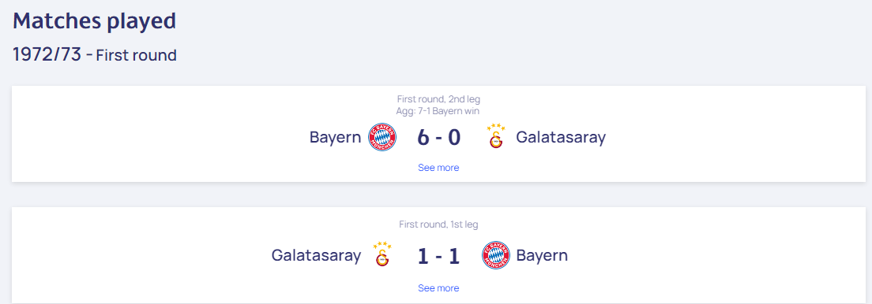Click the 1972/73 season text

48,54
